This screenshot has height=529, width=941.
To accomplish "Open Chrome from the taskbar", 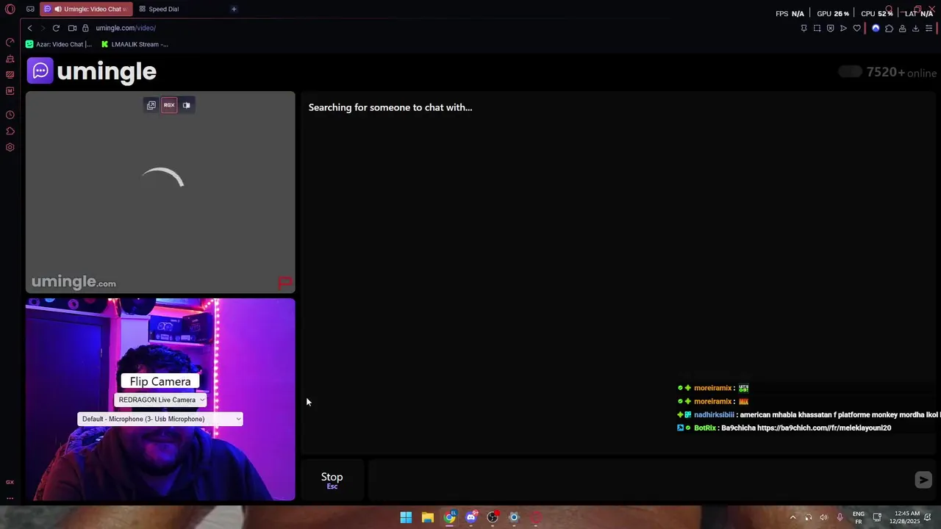I will point(449,517).
